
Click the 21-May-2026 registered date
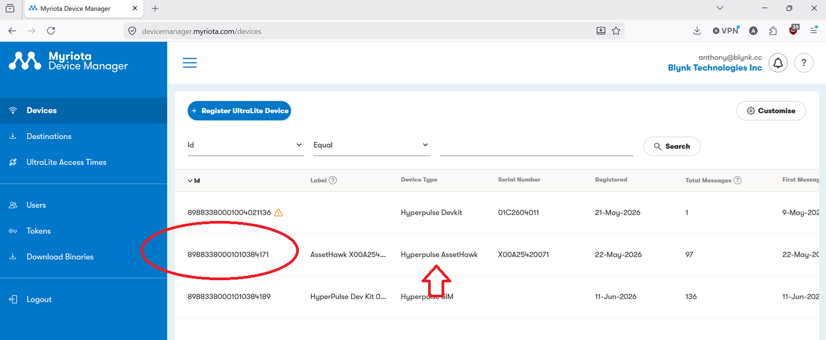click(x=618, y=212)
